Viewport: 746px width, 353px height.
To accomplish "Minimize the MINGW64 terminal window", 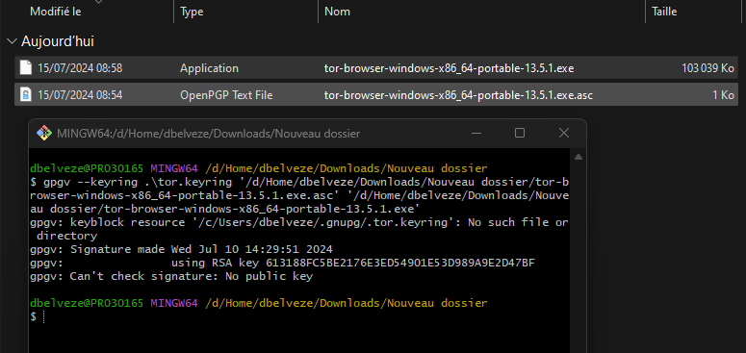I will pyautogui.click(x=476, y=133).
